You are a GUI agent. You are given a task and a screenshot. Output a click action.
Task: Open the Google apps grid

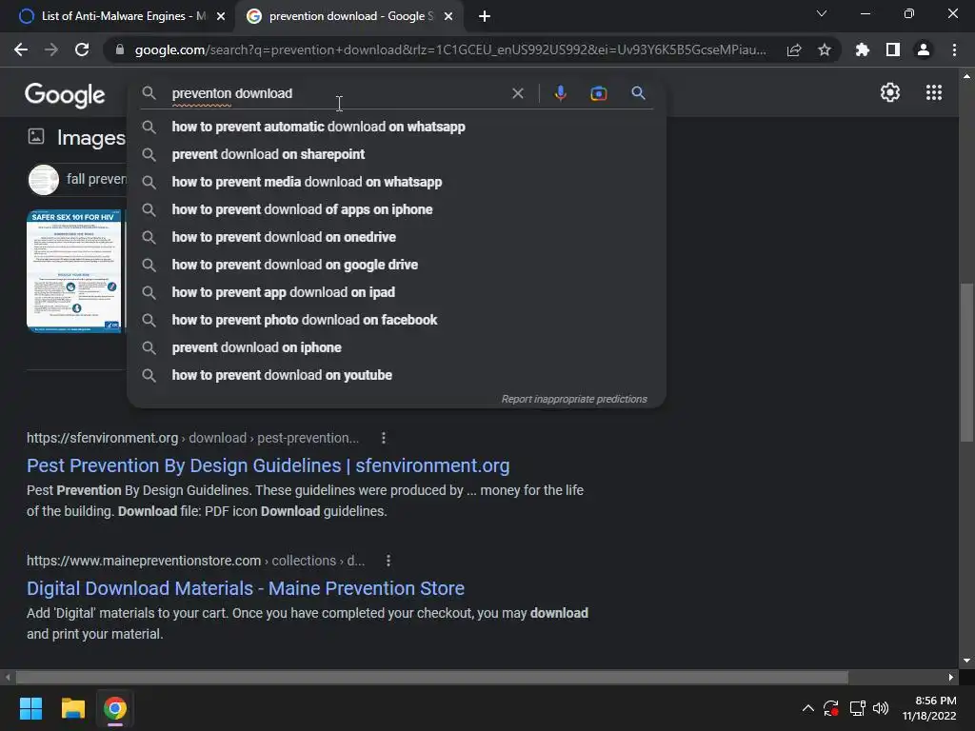(x=933, y=92)
